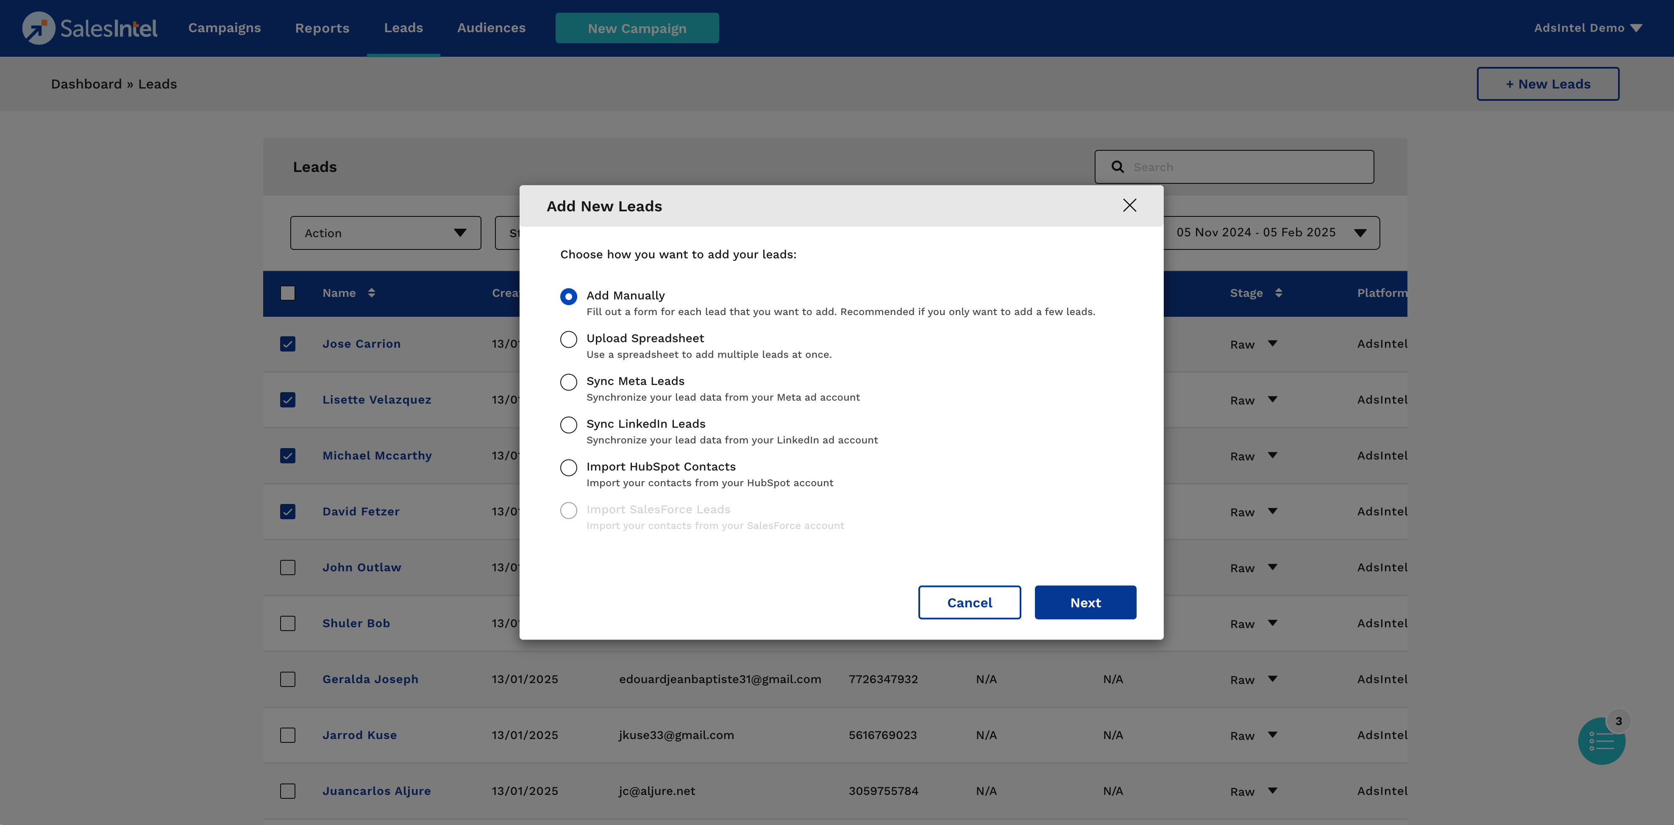The width and height of the screenshot is (1674, 825).
Task: Close the Add New Leads dialog
Action: 1129,205
